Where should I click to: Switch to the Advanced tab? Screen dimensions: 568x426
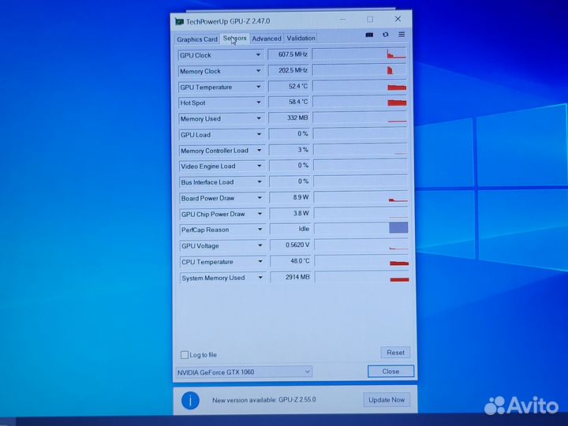pos(267,39)
